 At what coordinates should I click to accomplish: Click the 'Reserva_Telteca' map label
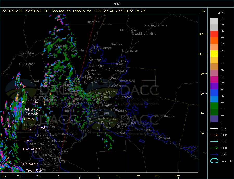coord(155,25)
